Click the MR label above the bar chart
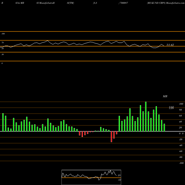Screen dimensions: 185x185 click(x=165, y=96)
